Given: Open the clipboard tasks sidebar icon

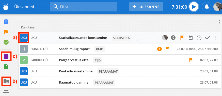Looking at the screenshot, I should (6, 22).
